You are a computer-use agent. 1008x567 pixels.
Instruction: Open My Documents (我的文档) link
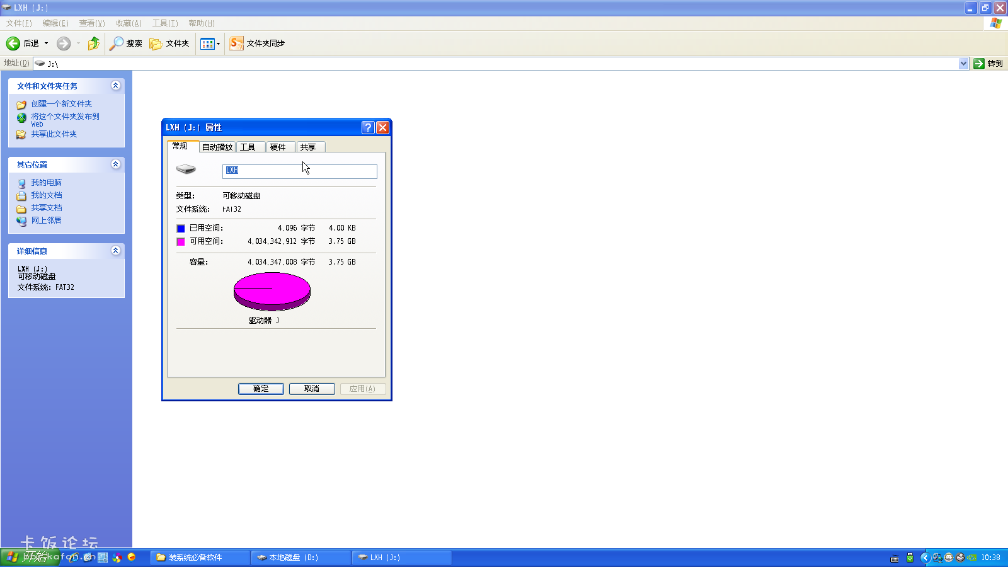[x=47, y=195]
